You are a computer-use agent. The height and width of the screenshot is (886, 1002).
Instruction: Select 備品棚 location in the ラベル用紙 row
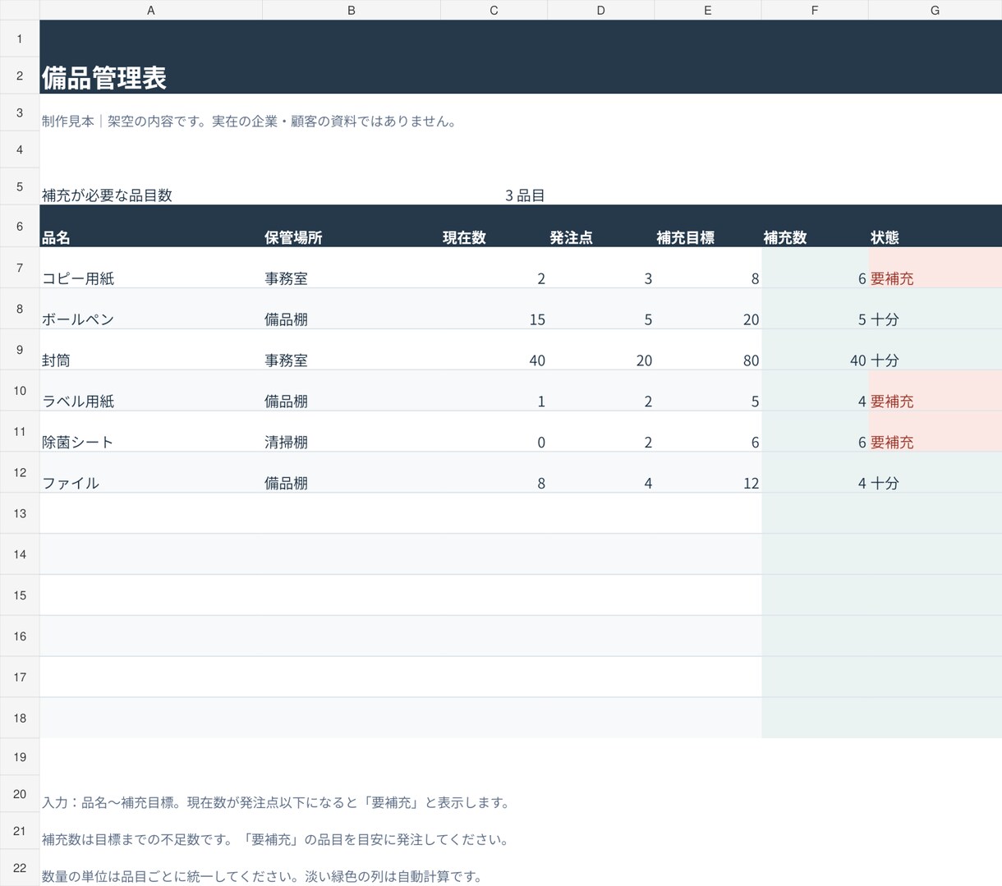click(x=352, y=391)
